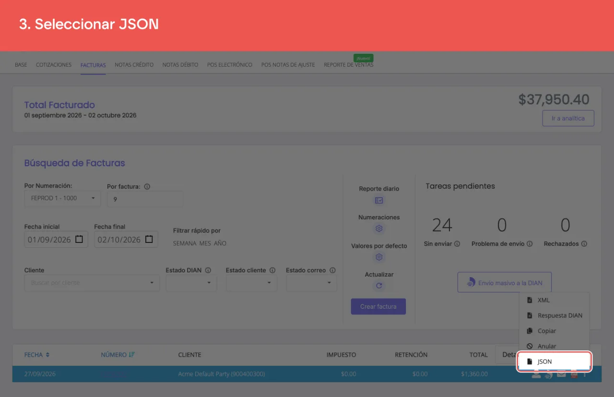Viewport: 614px width, 397px height.
Task: Filter quickly by MES
Action: click(205, 243)
